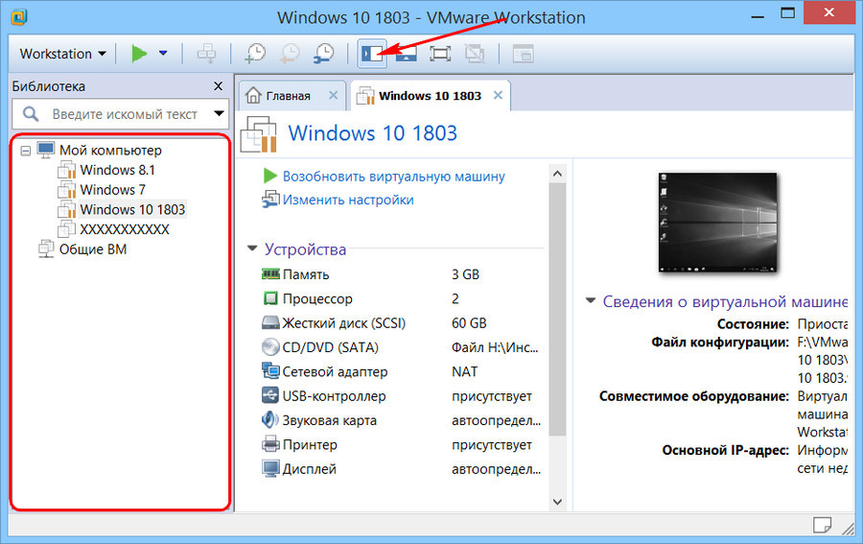Viewport: 863px width, 544px height.
Task: Click the Библиотека panel title
Action: (x=49, y=86)
